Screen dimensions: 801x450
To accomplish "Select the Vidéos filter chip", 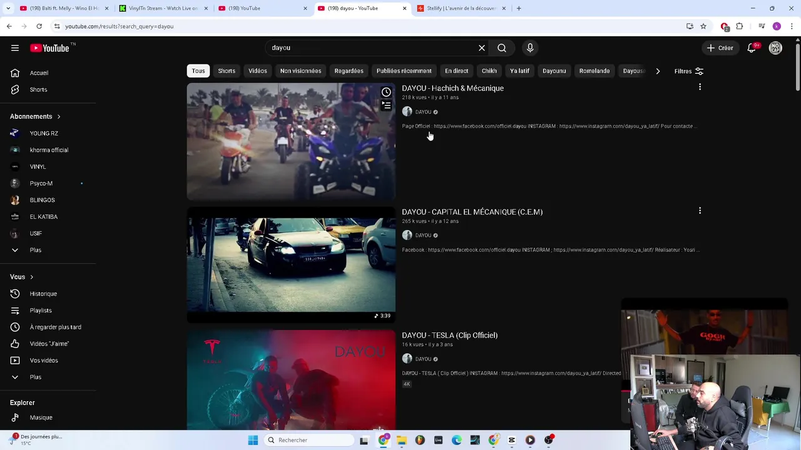I will click(258, 71).
